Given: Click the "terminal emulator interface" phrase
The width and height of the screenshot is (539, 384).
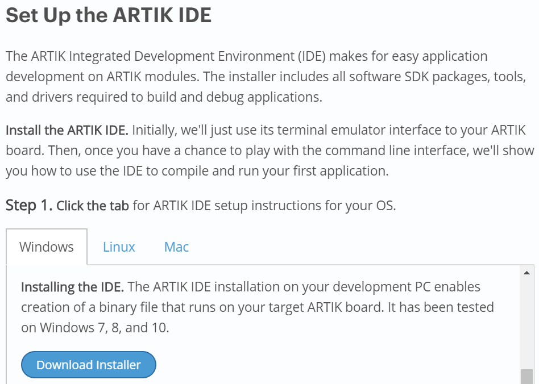Looking at the screenshot, I should point(348,130).
